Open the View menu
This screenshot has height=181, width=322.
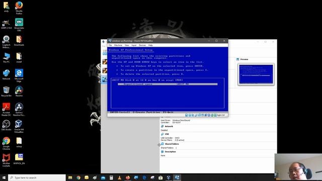click(x=127, y=45)
